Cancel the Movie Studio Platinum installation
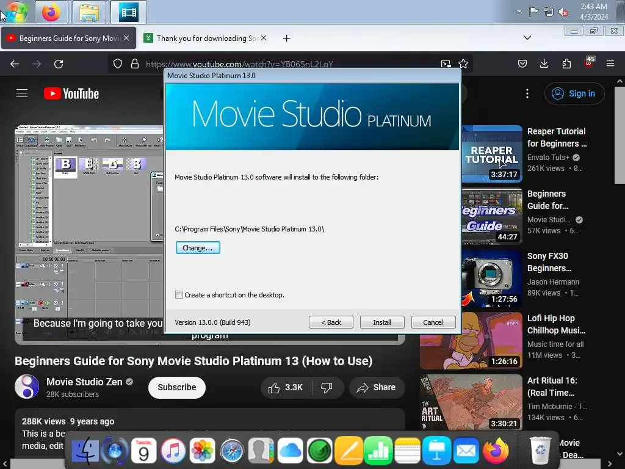 point(433,322)
